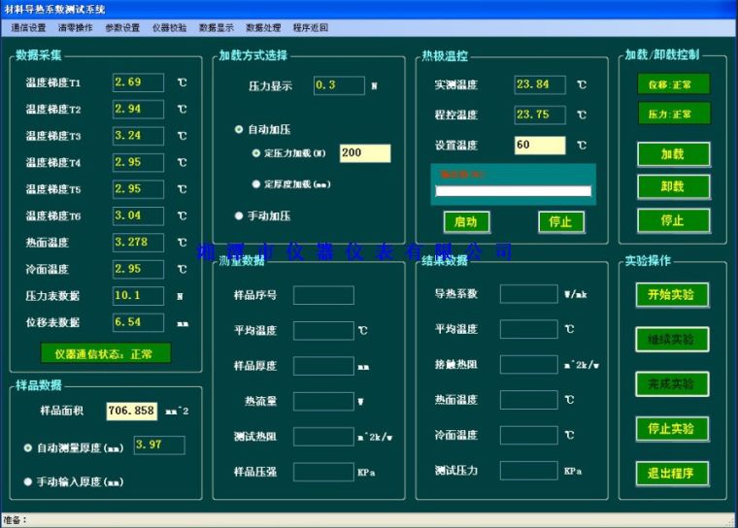Click the 开始实验 button
The width and height of the screenshot is (738, 528).
pyautogui.click(x=671, y=295)
